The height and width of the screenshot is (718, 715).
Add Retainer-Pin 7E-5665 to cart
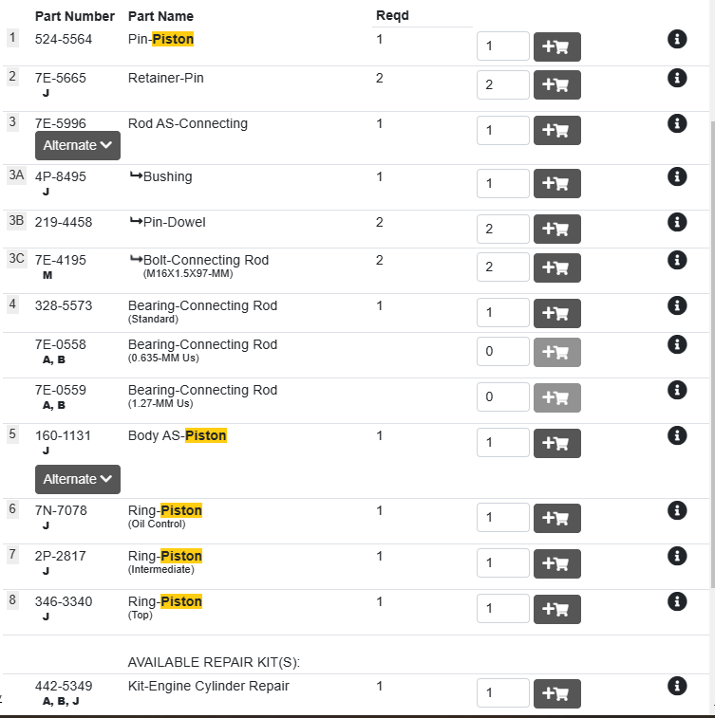[557, 85]
